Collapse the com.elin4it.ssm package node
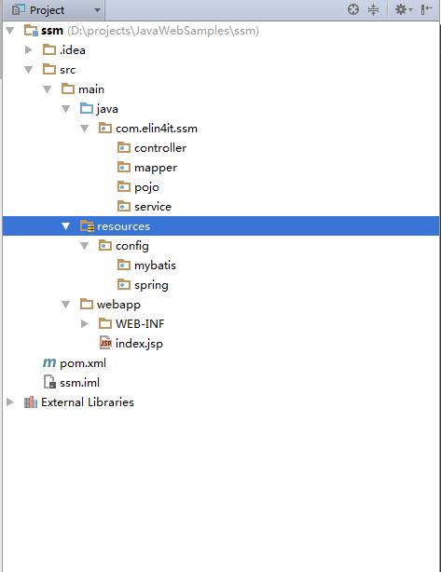The width and height of the screenshot is (441, 572). 84,129
